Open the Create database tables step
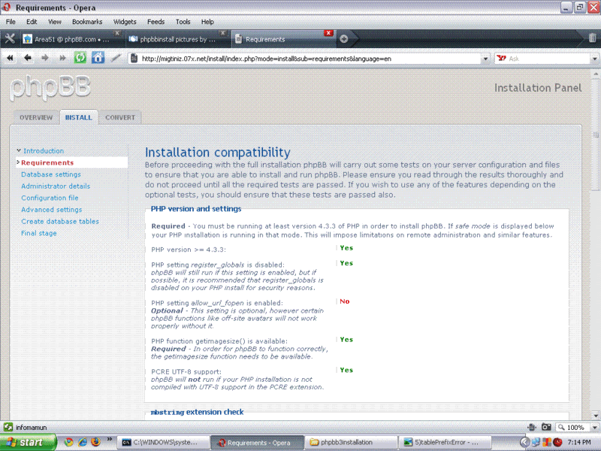Image resolution: width=601 pixels, height=451 pixels. point(60,221)
